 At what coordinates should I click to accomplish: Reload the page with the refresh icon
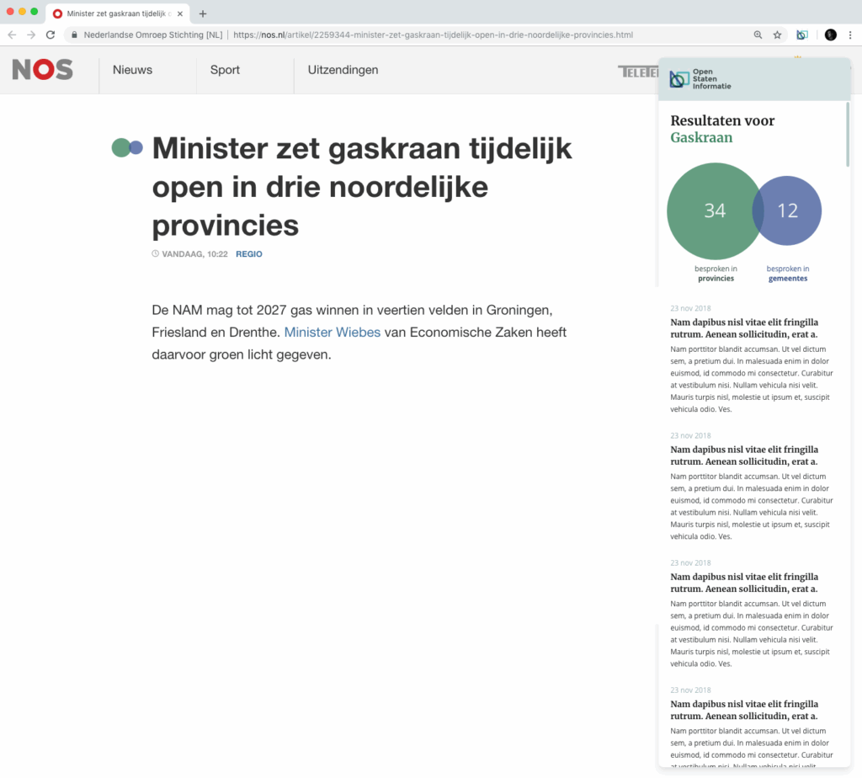pos(51,35)
